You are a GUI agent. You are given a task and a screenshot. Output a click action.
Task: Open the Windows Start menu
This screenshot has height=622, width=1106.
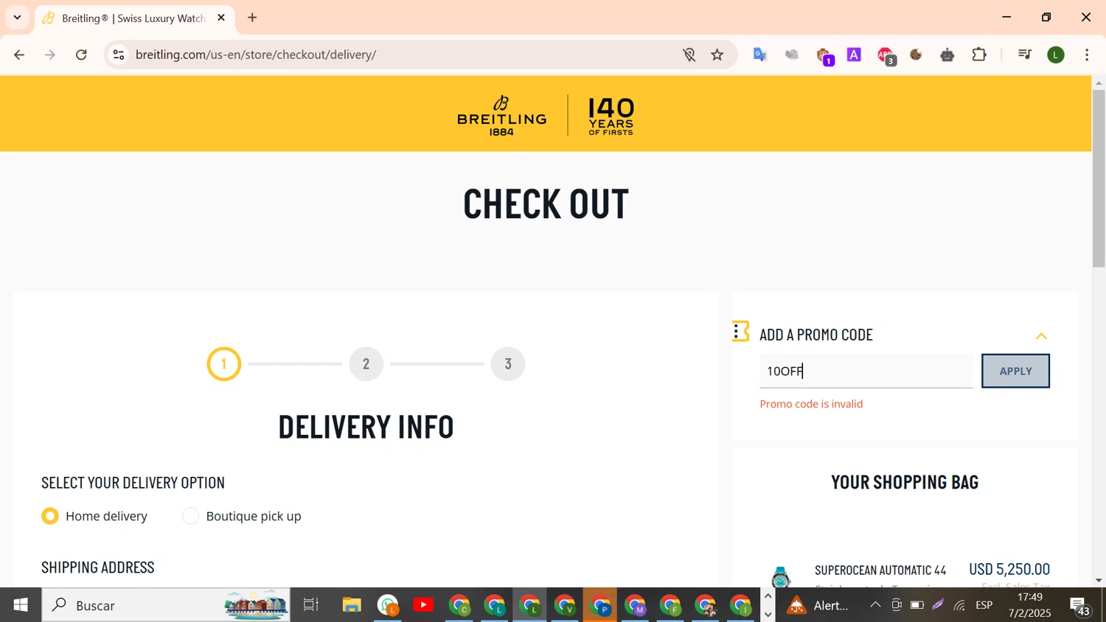pyautogui.click(x=21, y=605)
